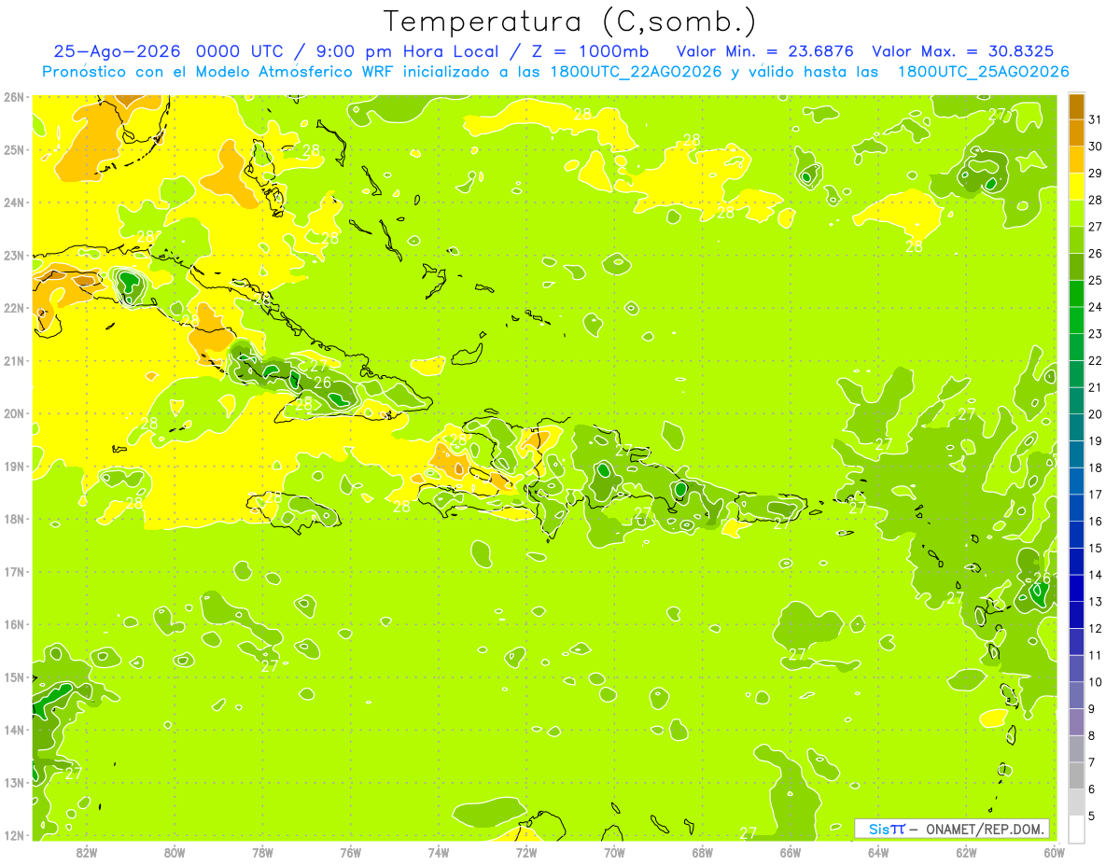
Task: Click the 78W longitude axis label
Action: pyautogui.click(x=262, y=852)
